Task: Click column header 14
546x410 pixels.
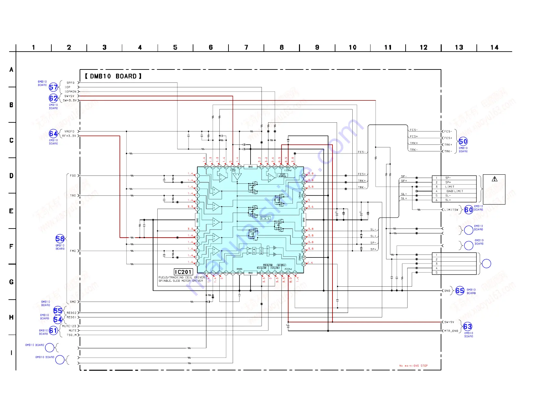Action: 494,47
